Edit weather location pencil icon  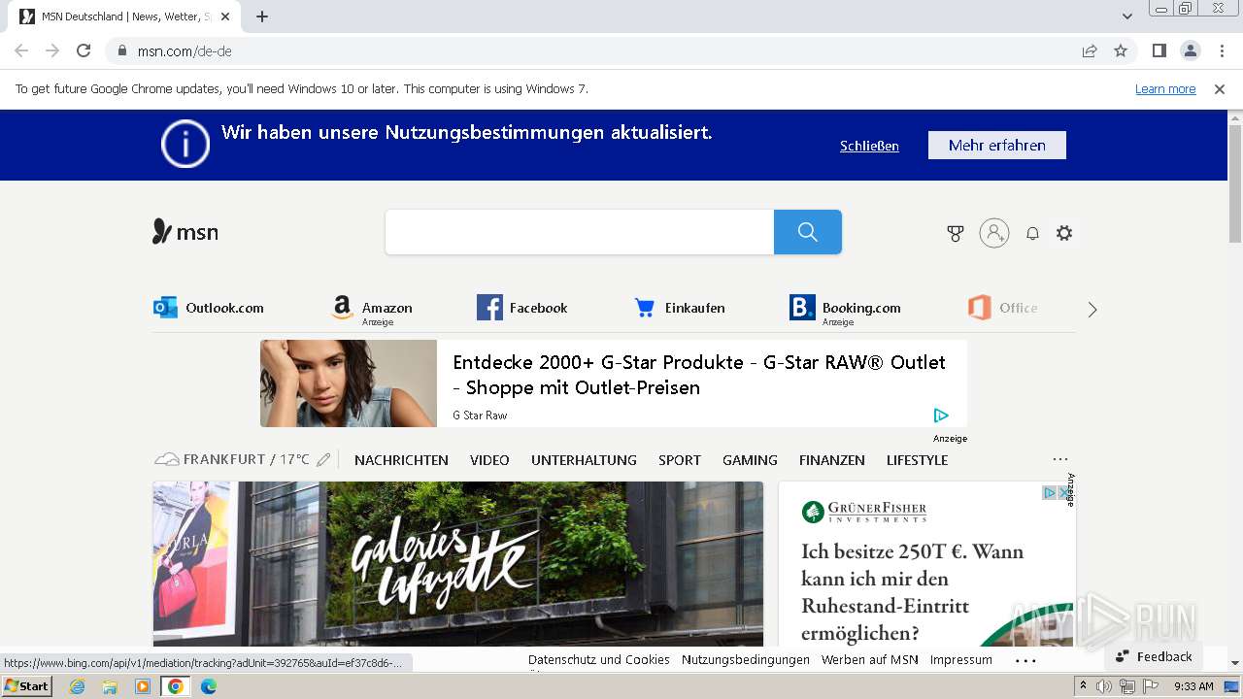click(x=323, y=459)
